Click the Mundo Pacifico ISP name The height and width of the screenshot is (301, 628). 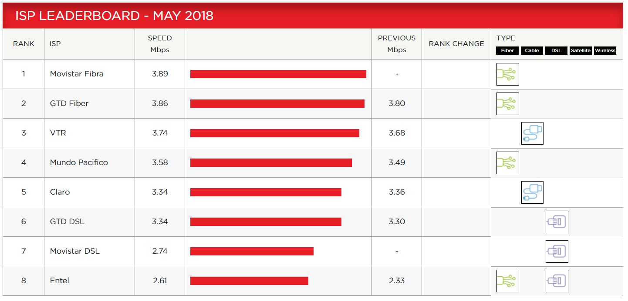[x=79, y=162]
